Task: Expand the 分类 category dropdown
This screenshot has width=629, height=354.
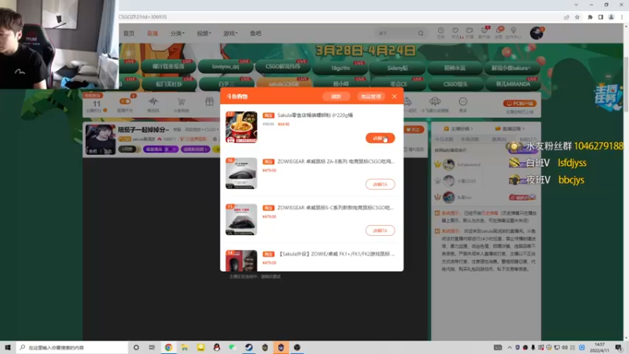Action: click(178, 33)
